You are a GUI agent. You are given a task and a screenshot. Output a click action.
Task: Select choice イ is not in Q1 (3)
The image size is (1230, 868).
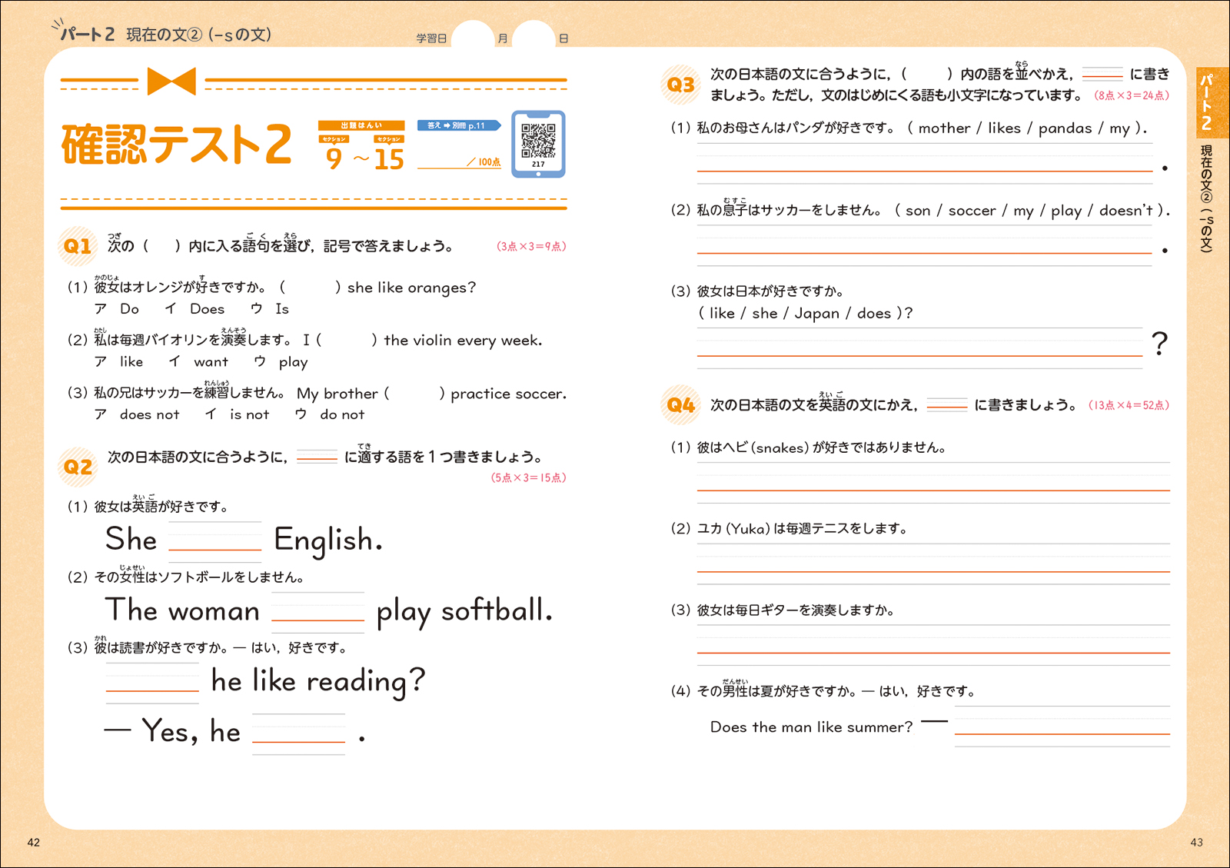(x=238, y=414)
